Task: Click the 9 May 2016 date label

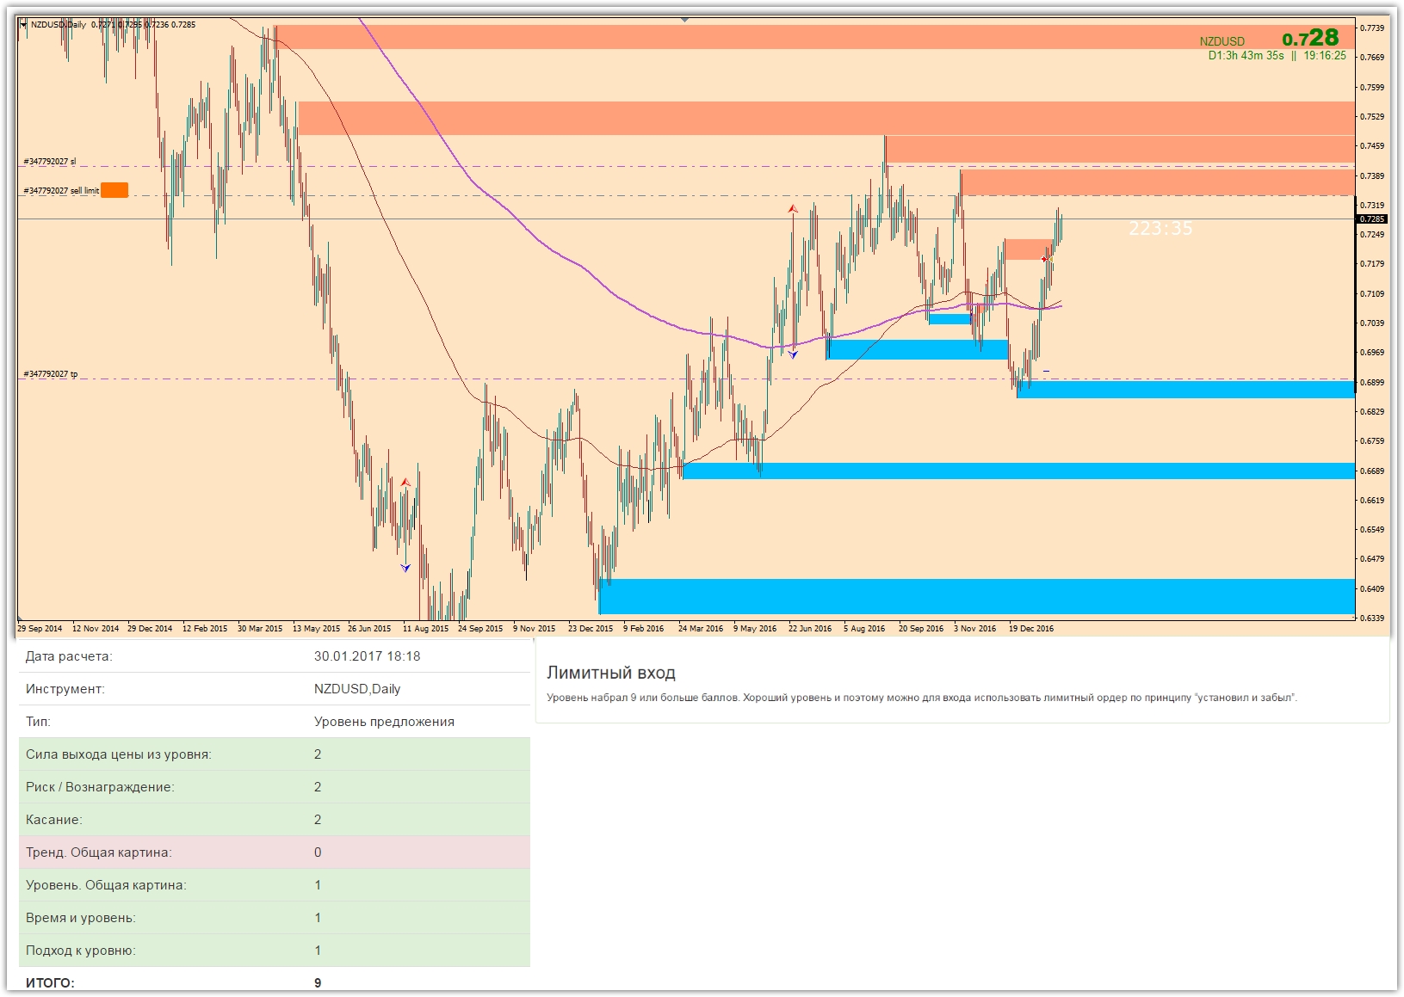Action: tap(755, 629)
